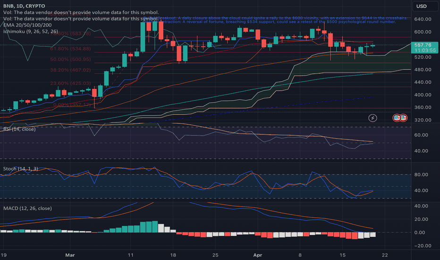Screen dimensions: 440x260
Task: Open the leftmost US flag economic event marker
Action: [397, 118]
